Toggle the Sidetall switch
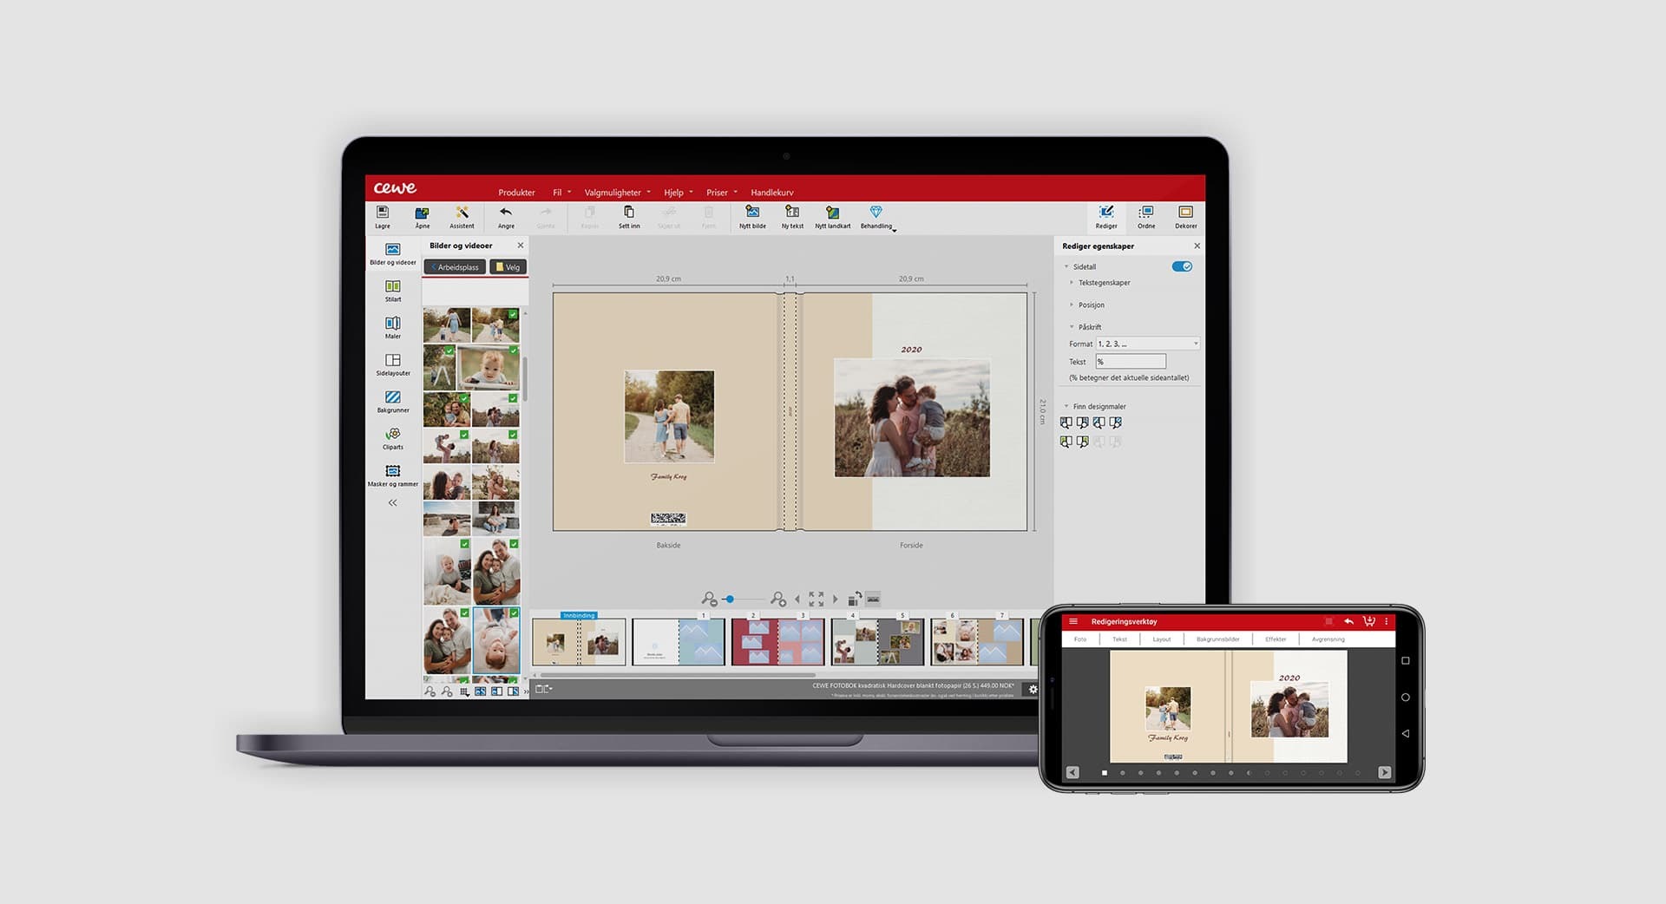This screenshot has height=904, width=1666. tap(1182, 266)
